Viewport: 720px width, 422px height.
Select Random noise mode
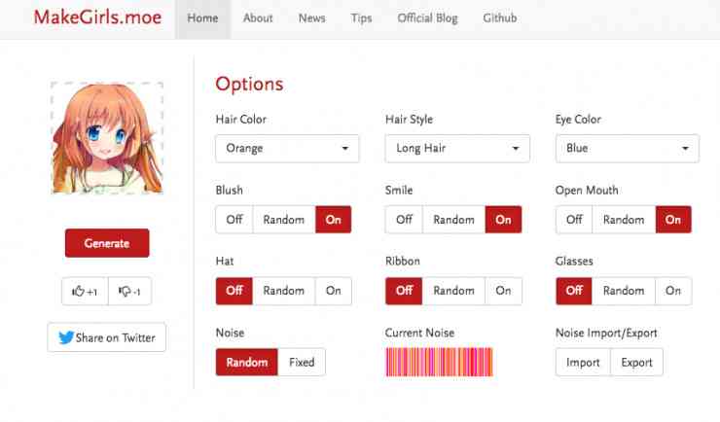(x=247, y=363)
